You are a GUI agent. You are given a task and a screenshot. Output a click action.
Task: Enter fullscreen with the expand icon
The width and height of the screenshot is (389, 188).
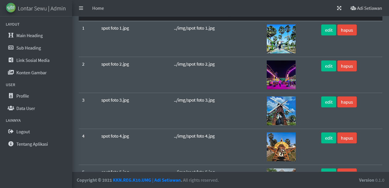coord(339,8)
